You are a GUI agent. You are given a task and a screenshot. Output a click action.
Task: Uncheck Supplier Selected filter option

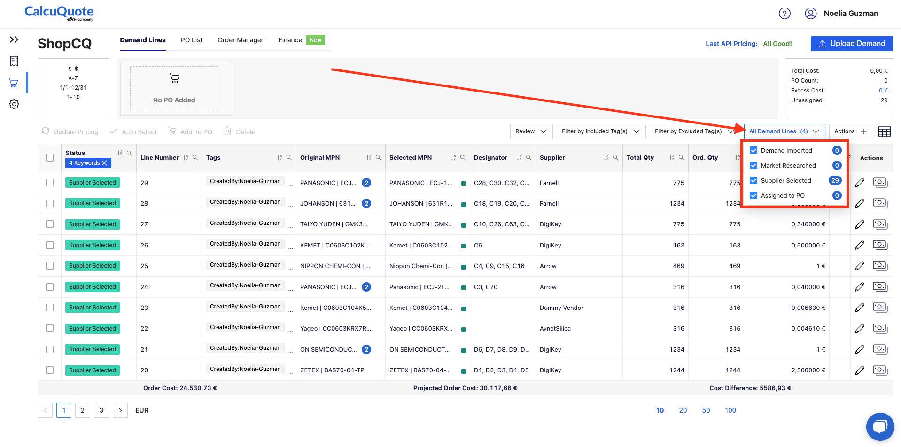[753, 180]
